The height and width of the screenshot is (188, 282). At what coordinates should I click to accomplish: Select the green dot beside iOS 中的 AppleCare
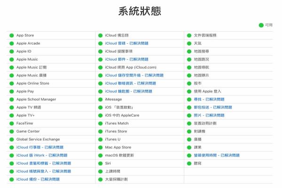[101, 116]
